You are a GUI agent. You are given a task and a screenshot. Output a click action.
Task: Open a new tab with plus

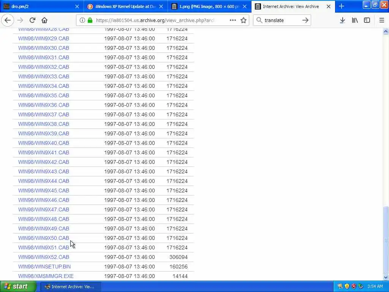coord(342,6)
